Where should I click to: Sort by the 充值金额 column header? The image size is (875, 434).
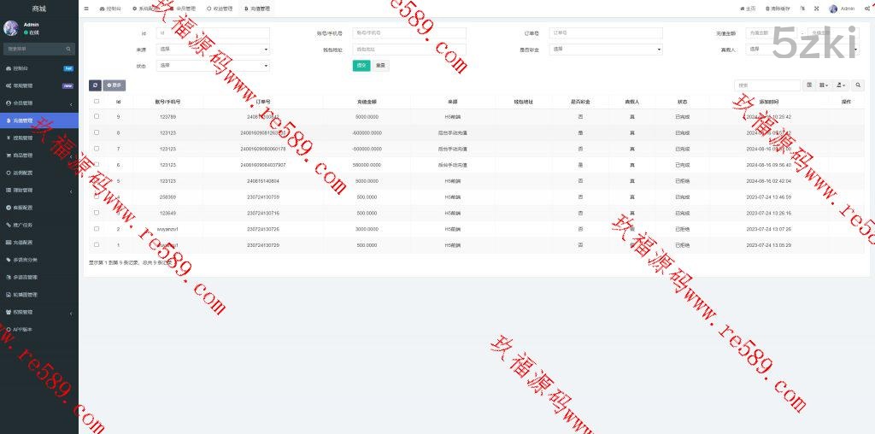tap(367, 102)
